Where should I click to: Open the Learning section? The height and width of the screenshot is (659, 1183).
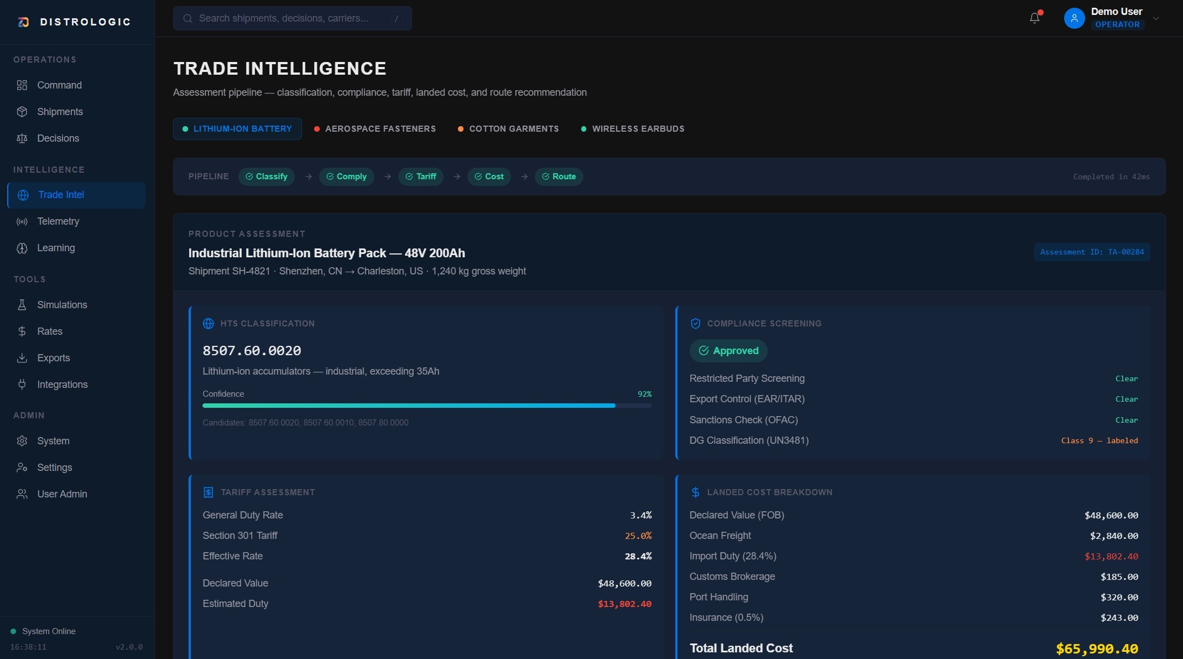[x=76, y=248]
